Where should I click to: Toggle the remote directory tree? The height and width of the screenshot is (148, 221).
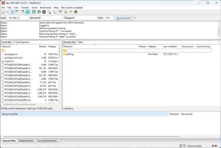[22, 12]
